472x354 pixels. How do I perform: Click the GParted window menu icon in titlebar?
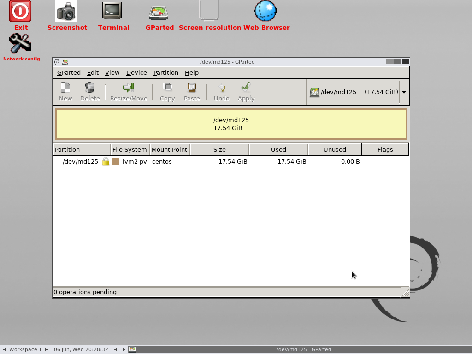click(x=57, y=62)
